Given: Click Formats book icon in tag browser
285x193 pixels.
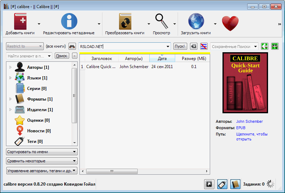Looking at the screenshot, I should 20,99.
